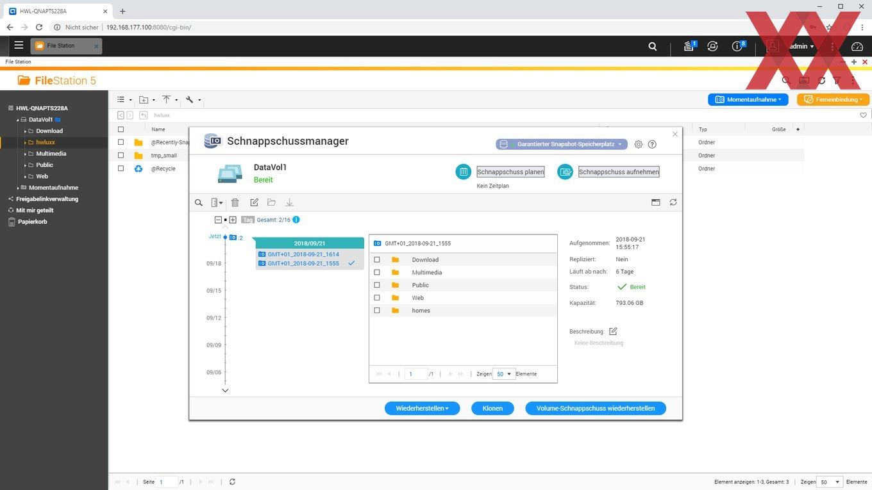The image size is (872, 490).
Task: Switch to the File Station taskbar tab
Action: coord(67,45)
